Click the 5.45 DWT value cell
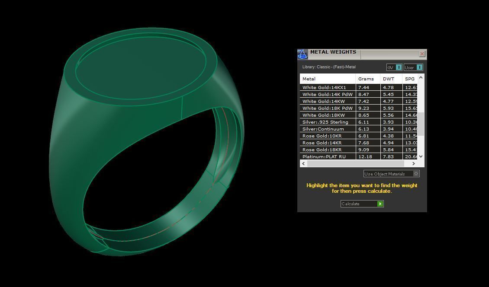Screen dimensions: 489x287 pyautogui.click(x=391, y=94)
